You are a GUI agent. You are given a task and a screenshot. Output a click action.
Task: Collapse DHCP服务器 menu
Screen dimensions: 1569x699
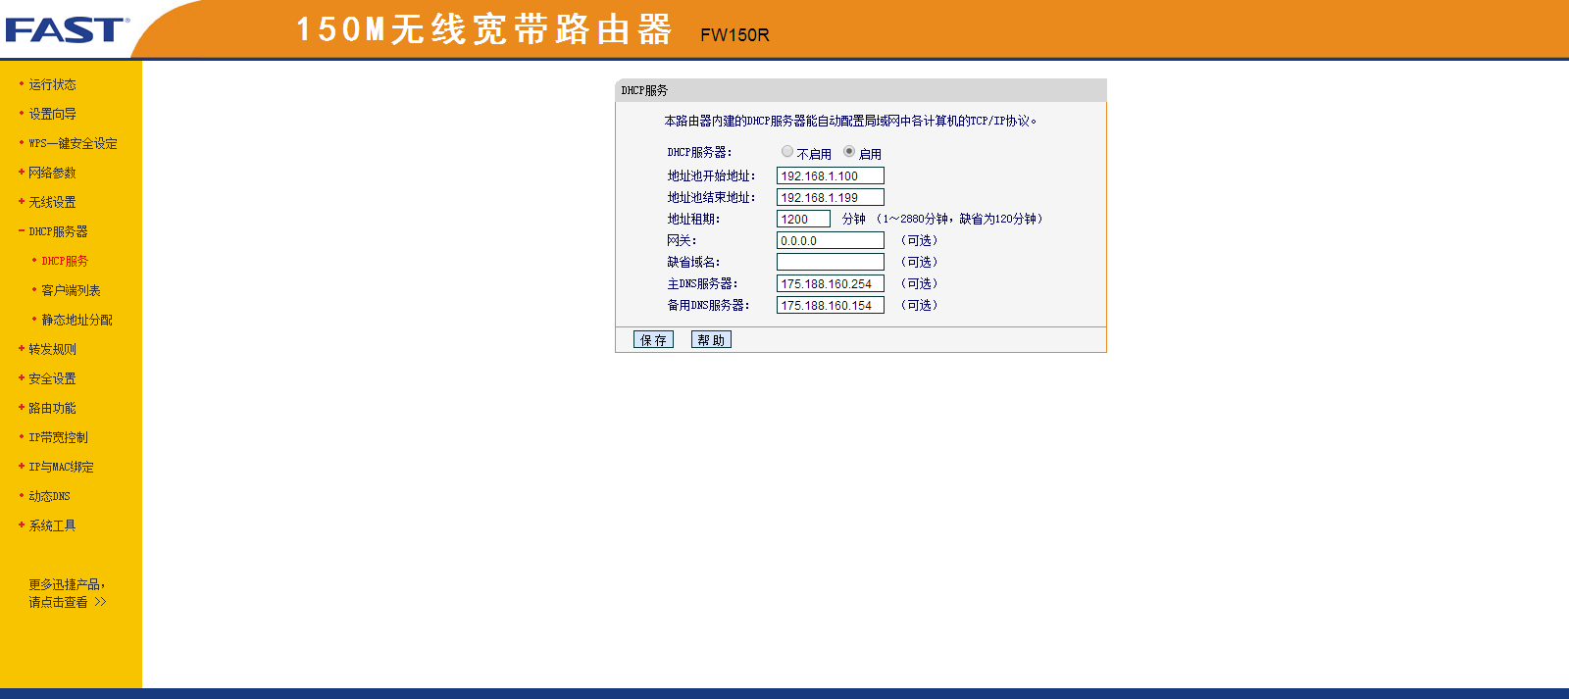pos(58,231)
